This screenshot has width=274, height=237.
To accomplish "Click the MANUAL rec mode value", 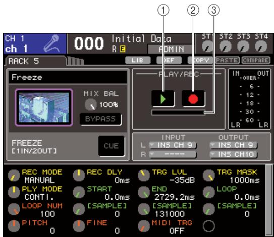I will pyautogui.click(x=39, y=180).
